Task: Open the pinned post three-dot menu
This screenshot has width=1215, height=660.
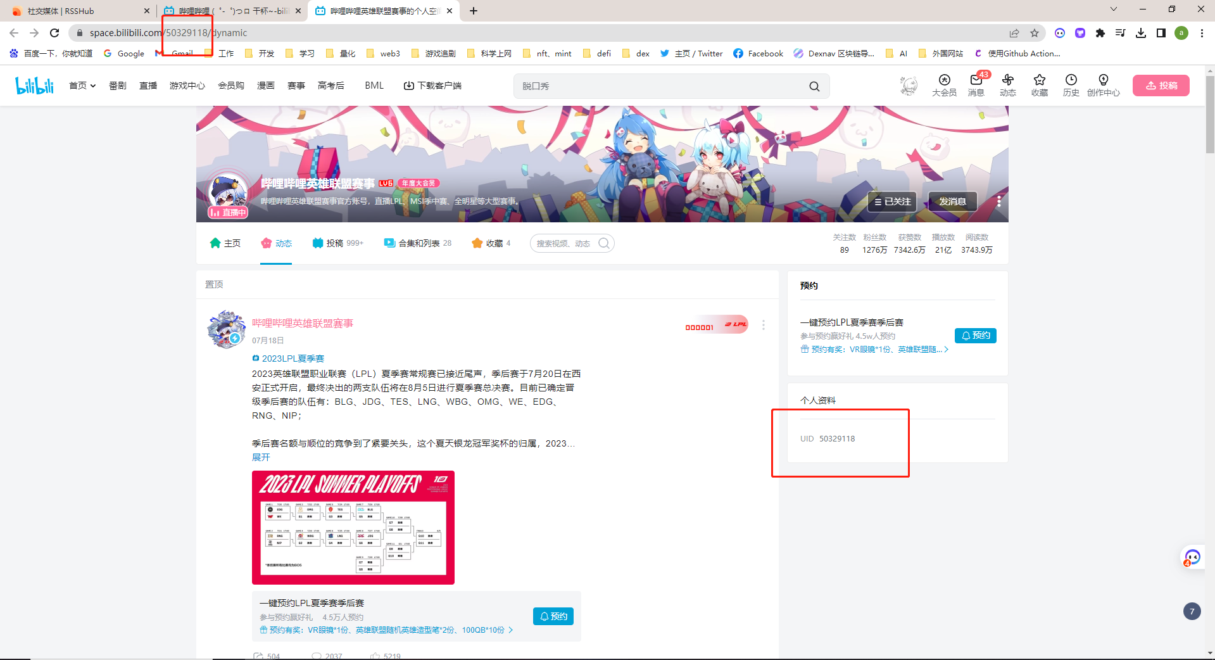Action: click(x=764, y=325)
